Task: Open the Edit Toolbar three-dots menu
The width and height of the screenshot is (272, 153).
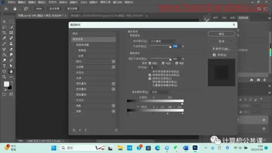Action: [x=11, y=77]
